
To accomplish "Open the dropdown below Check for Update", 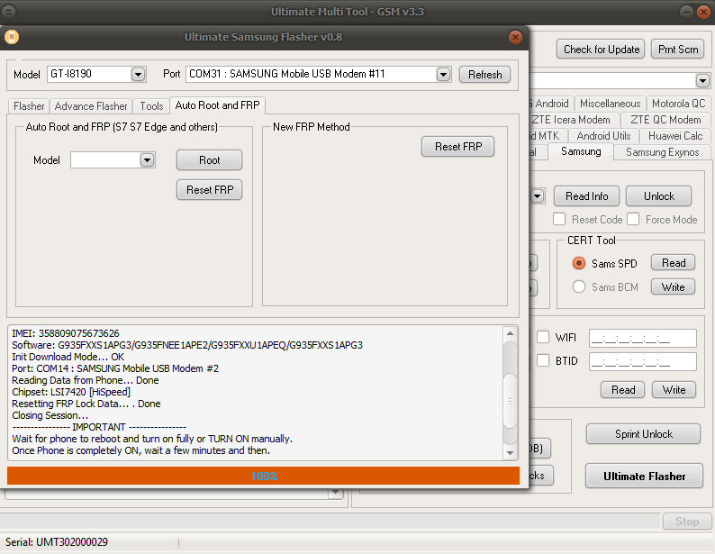I will point(702,81).
